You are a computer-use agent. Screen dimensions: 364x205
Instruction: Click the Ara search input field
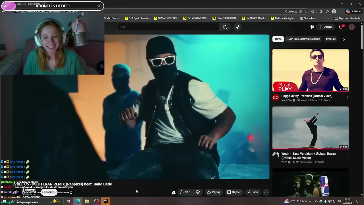[168, 27]
